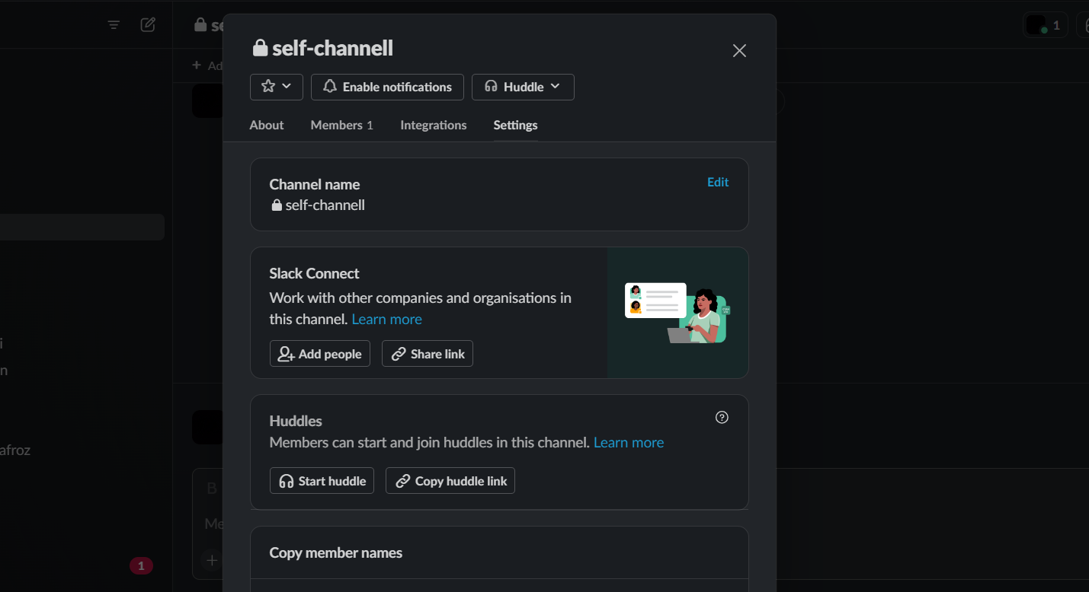Click Add people button
This screenshot has height=592, width=1089.
coord(320,354)
